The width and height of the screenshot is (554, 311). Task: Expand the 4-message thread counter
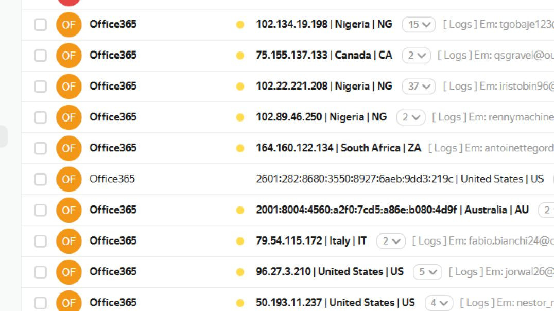(x=439, y=303)
